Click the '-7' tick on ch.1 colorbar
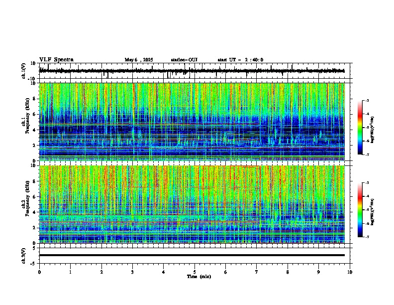This screenshot has height=305, width=394. (367, 154)
